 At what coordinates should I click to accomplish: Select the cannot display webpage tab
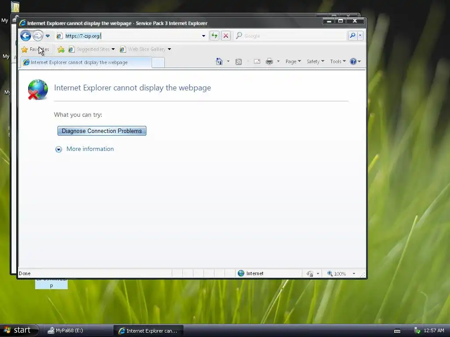86,62
